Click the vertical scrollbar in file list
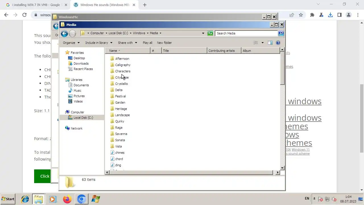Screen dimensions: 364x205 [x=282, y=68]
